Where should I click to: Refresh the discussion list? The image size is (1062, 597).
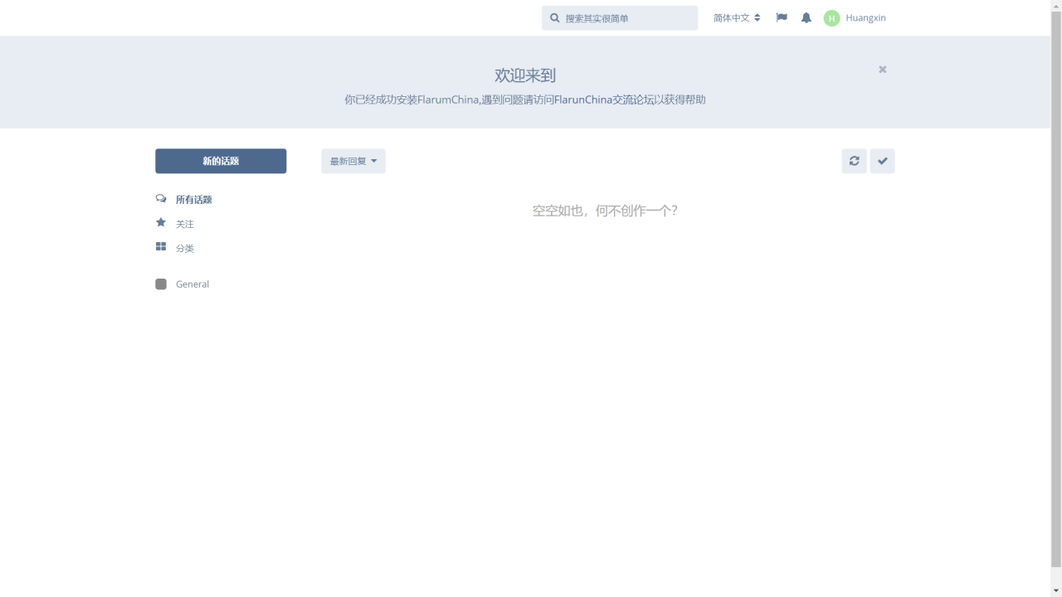click(854, 161)
